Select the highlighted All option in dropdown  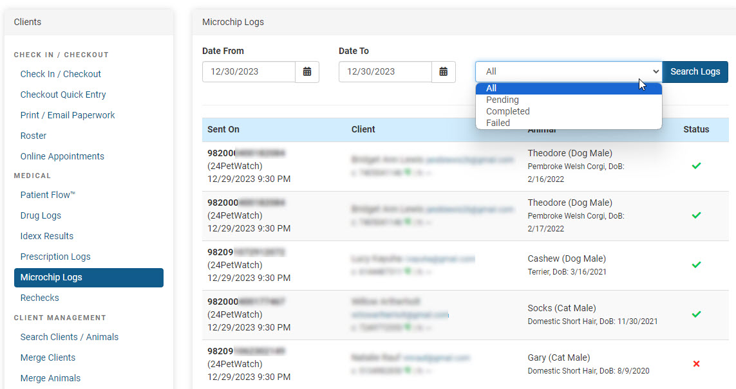pos(491,88)
